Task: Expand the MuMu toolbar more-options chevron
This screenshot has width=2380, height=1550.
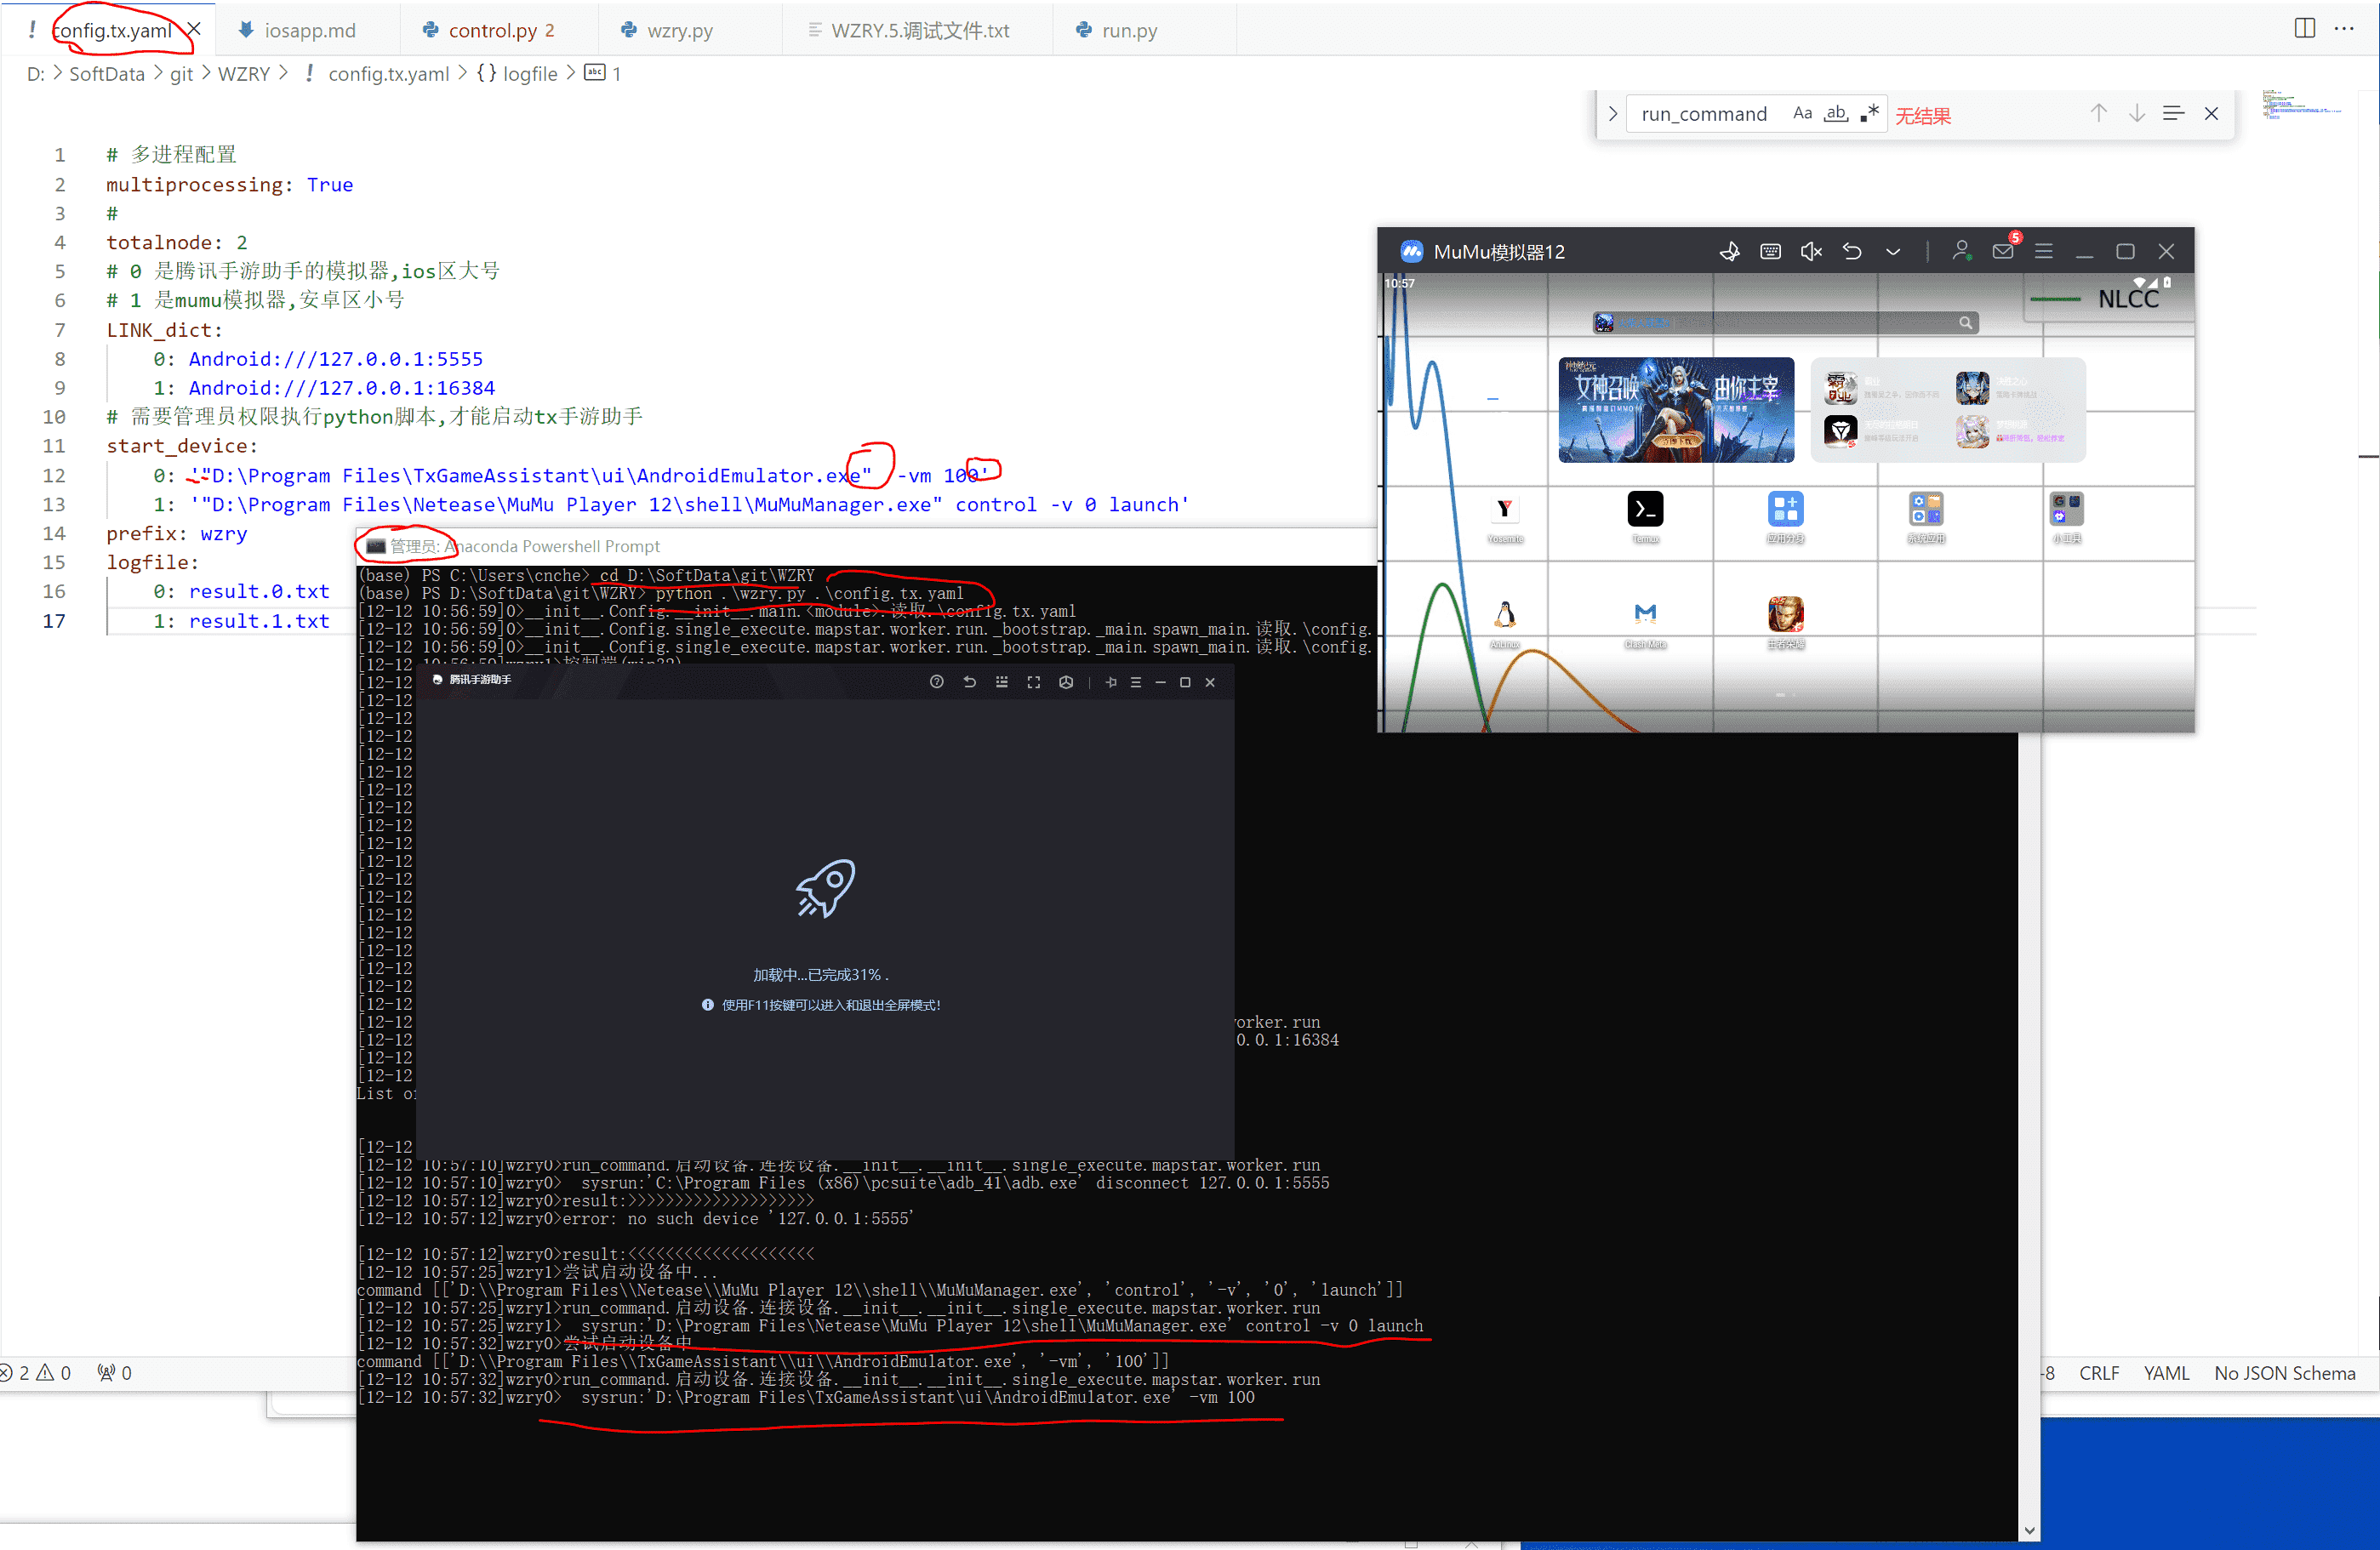Action: 1893,252
